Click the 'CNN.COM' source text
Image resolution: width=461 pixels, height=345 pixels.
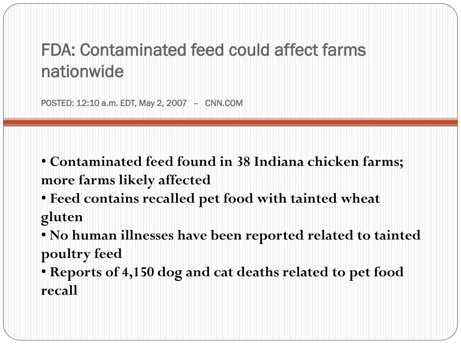click(224, 103)
